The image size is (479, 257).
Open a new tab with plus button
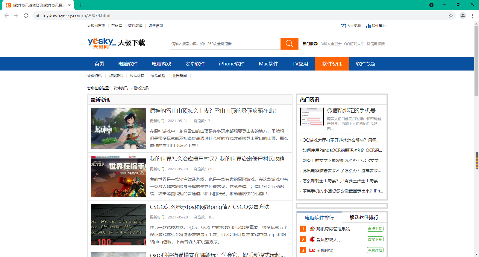pos(81,5)
